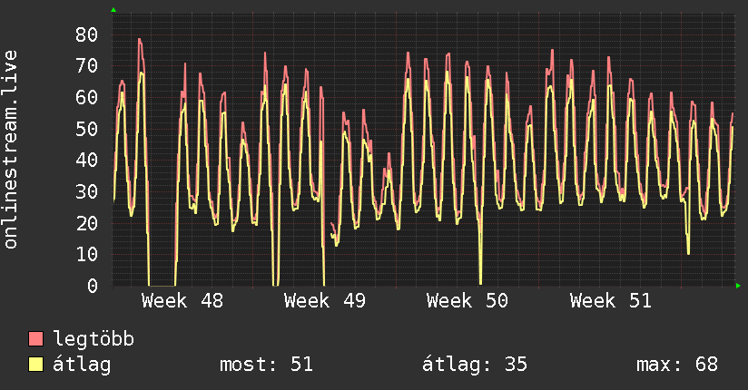Screen dimensions: 748x390
Task: Click the Week 49 axis label
Action: (325, 301)
